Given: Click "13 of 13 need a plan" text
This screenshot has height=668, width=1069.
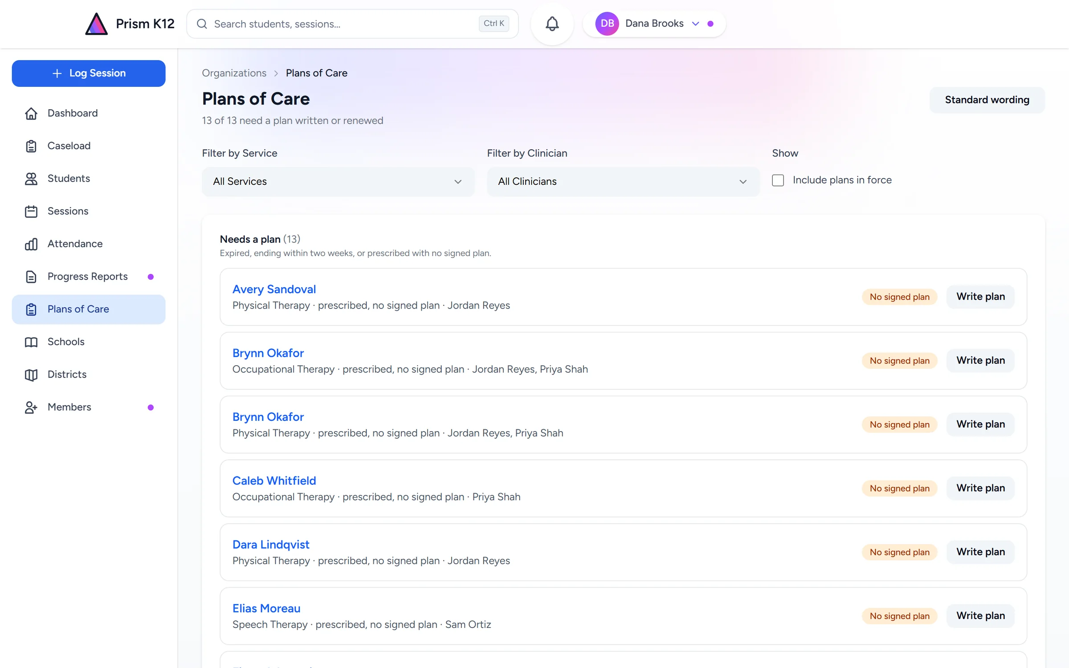Looking at the screenshot, I should click(x=292, y=121).
